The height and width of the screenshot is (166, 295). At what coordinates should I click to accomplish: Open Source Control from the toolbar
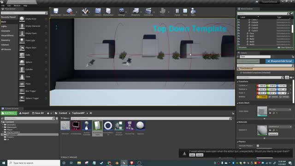point(69,12)
